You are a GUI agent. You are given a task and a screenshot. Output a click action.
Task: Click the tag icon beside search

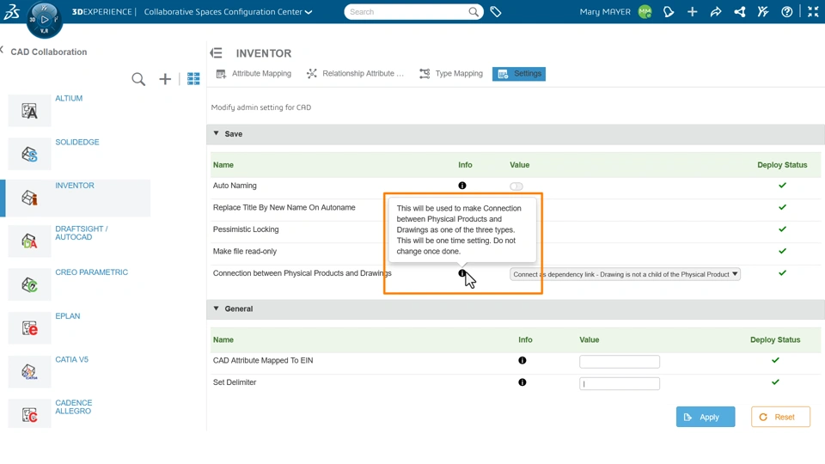496,12
